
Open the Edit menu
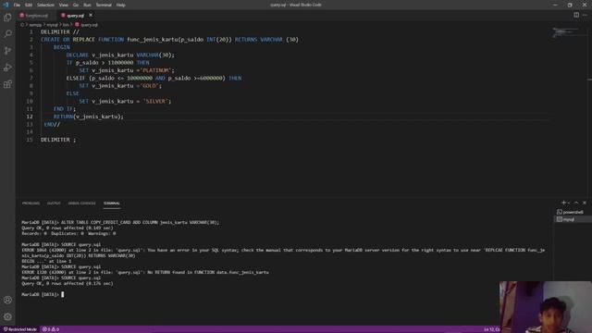(x=29, y=5)
